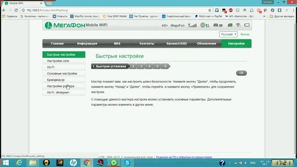Open Skype from taskbar
This screenshot has height=167, width=297.
click(x=127, y=163)
